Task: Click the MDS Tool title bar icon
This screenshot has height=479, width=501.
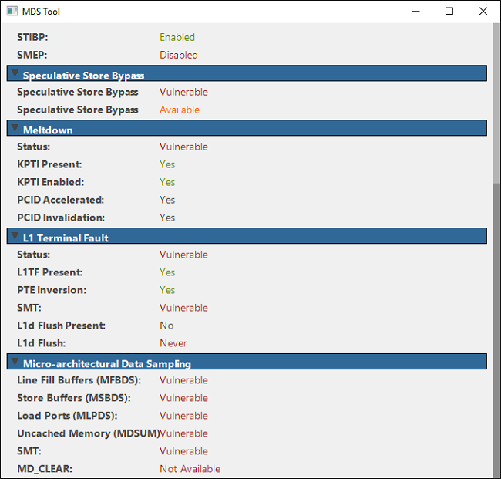Action: click(x=12, y=12)
